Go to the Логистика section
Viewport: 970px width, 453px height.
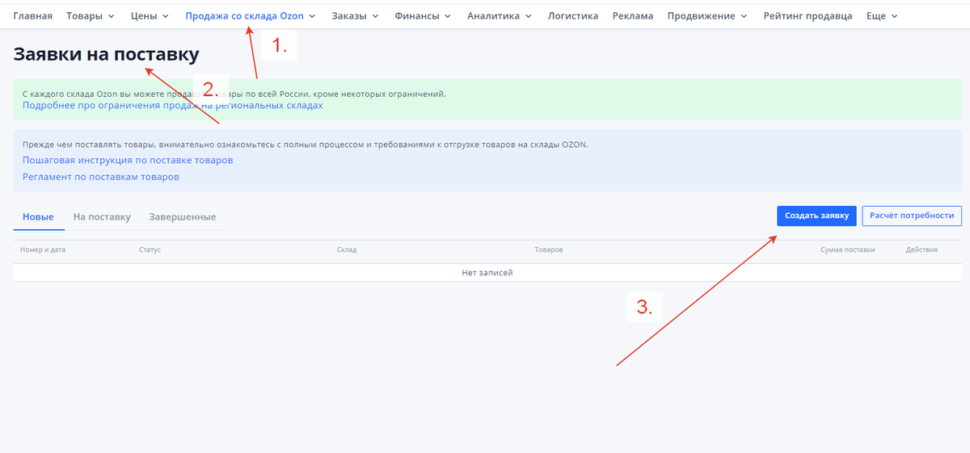pyautogui.click(x=573, y=16)
